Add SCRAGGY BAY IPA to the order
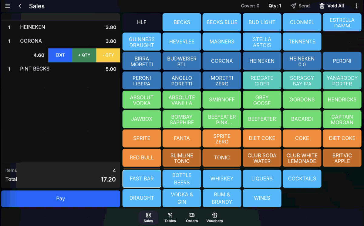This screenshot has height=226, width=364. coord(302,80)
